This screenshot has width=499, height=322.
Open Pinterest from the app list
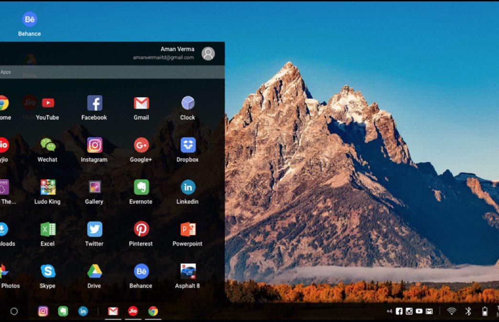(x=141, y=230)
